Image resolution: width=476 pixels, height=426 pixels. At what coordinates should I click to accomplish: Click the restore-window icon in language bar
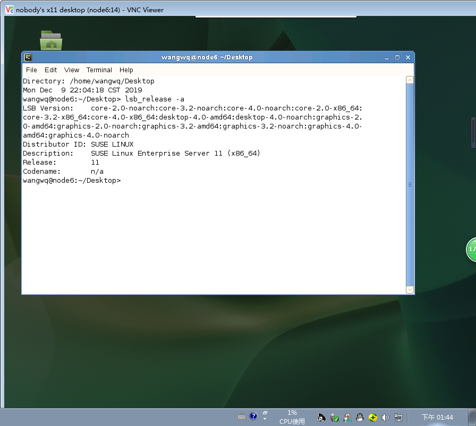(x=265, y=413)
